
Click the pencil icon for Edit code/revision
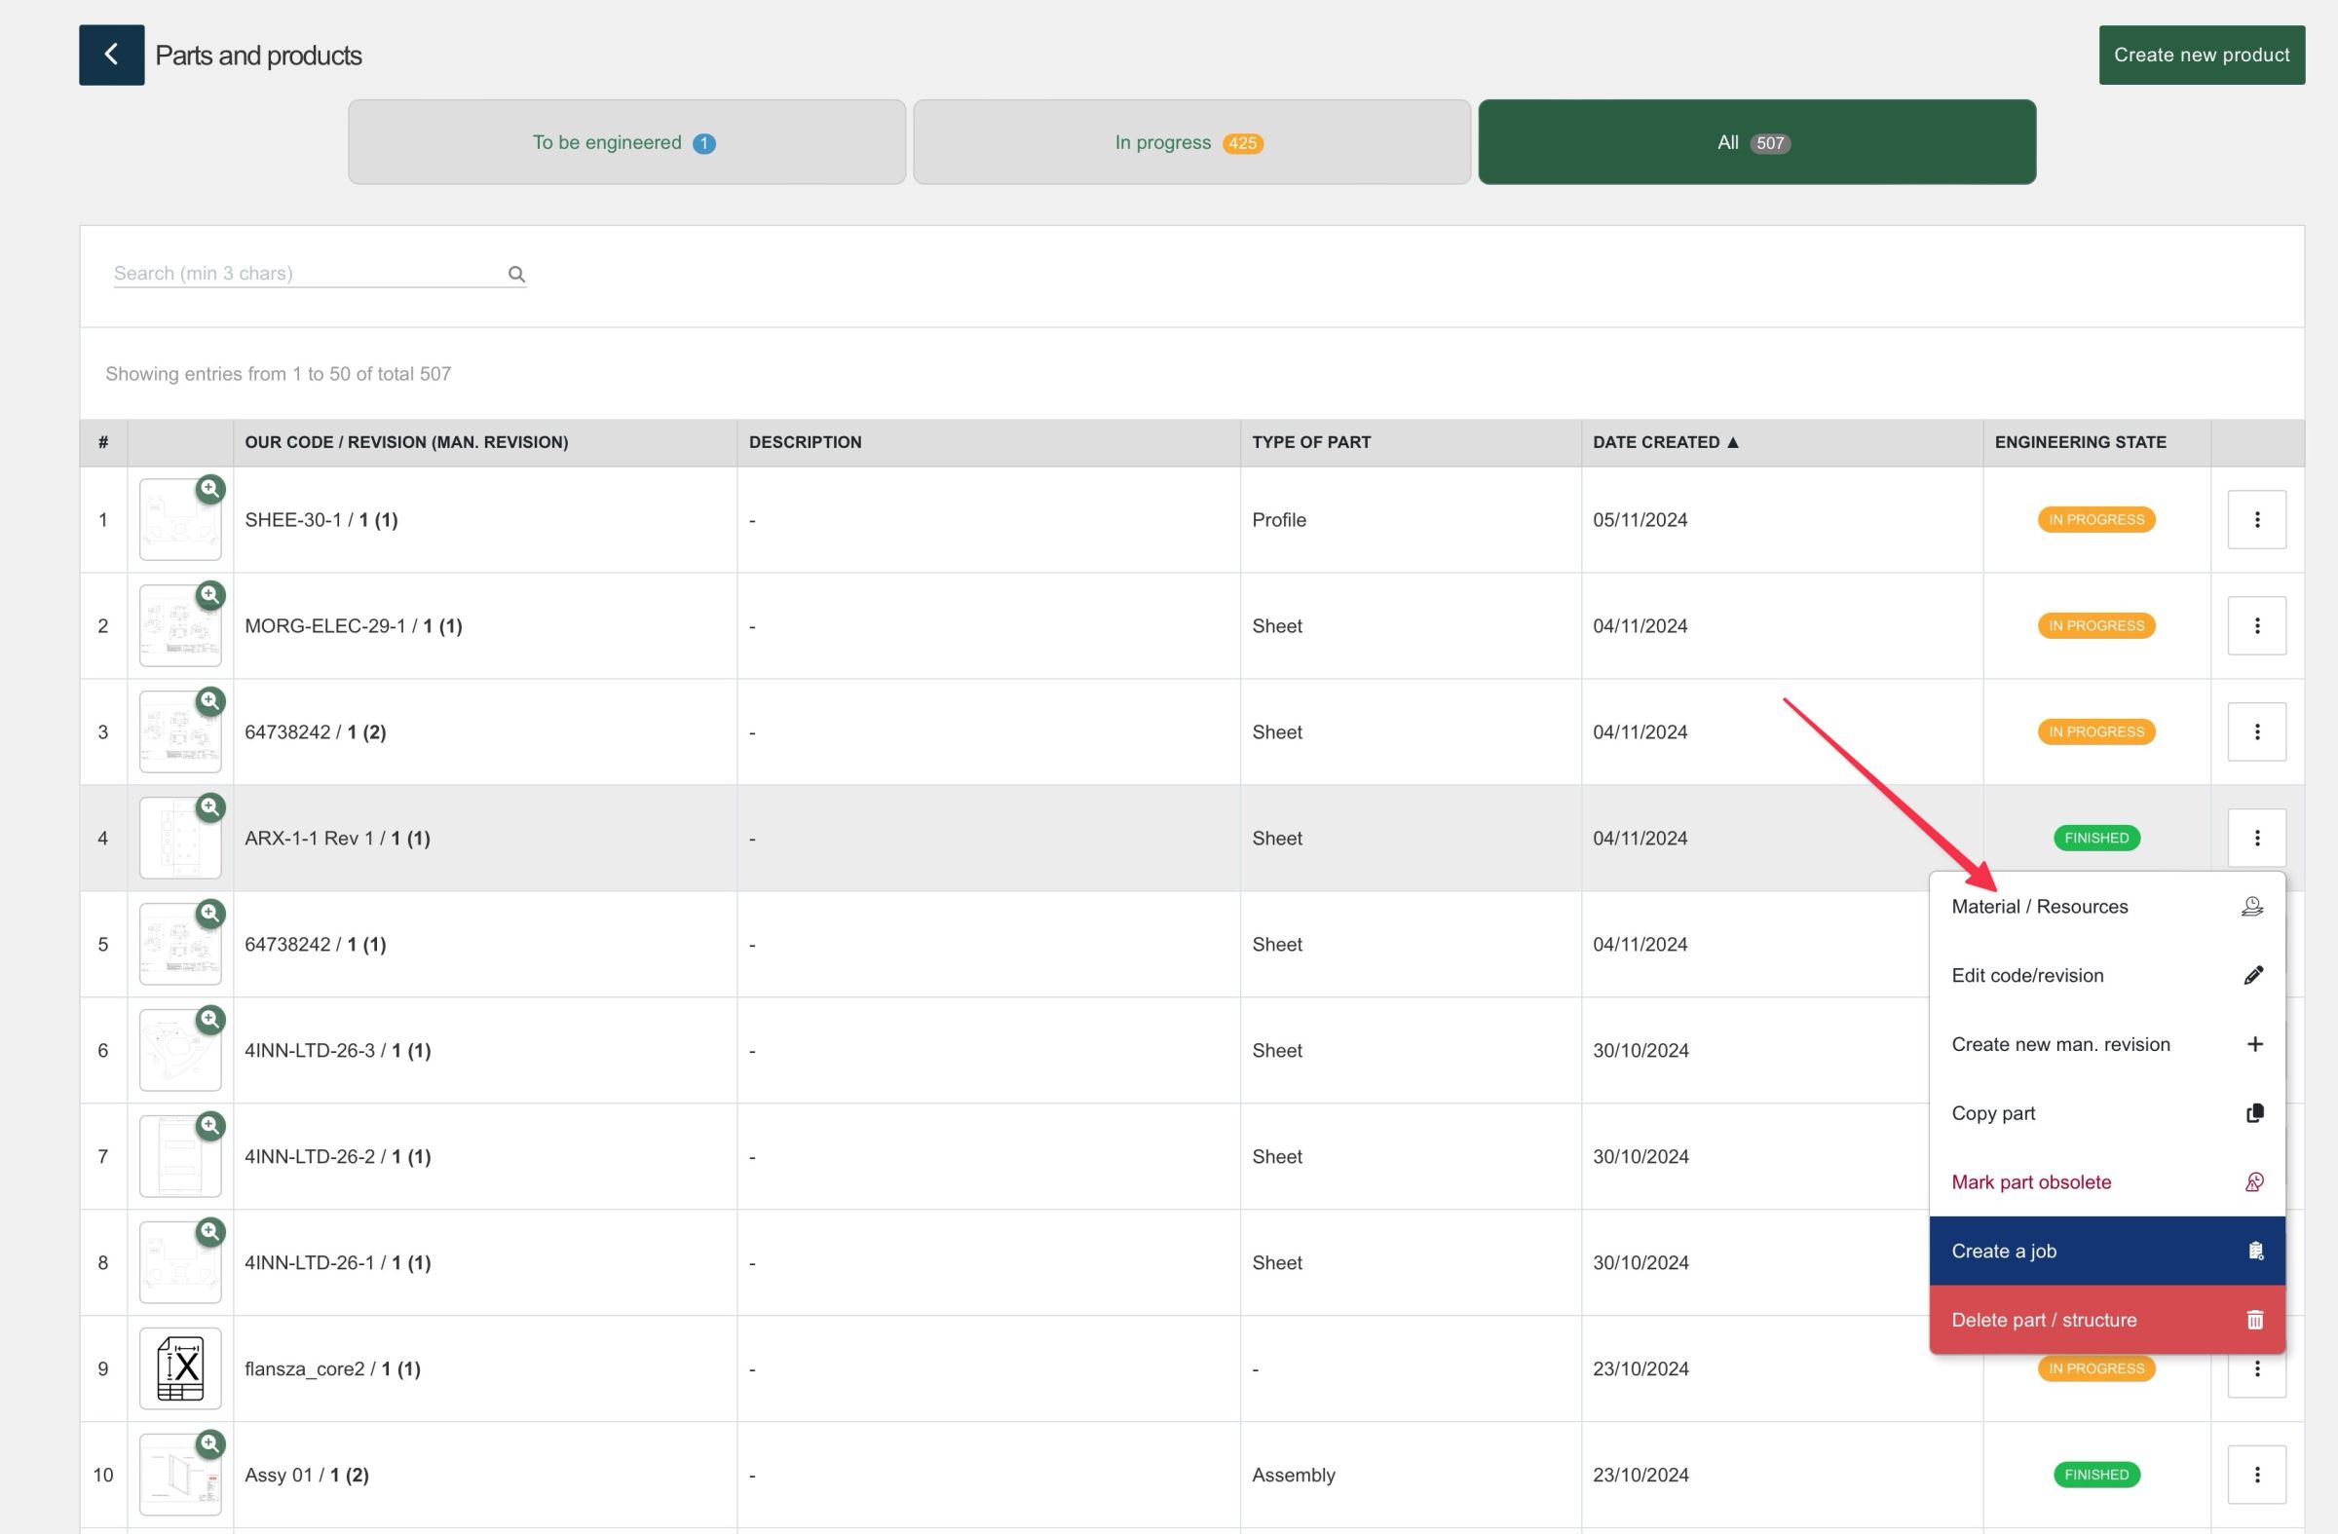click(2253, 975)
